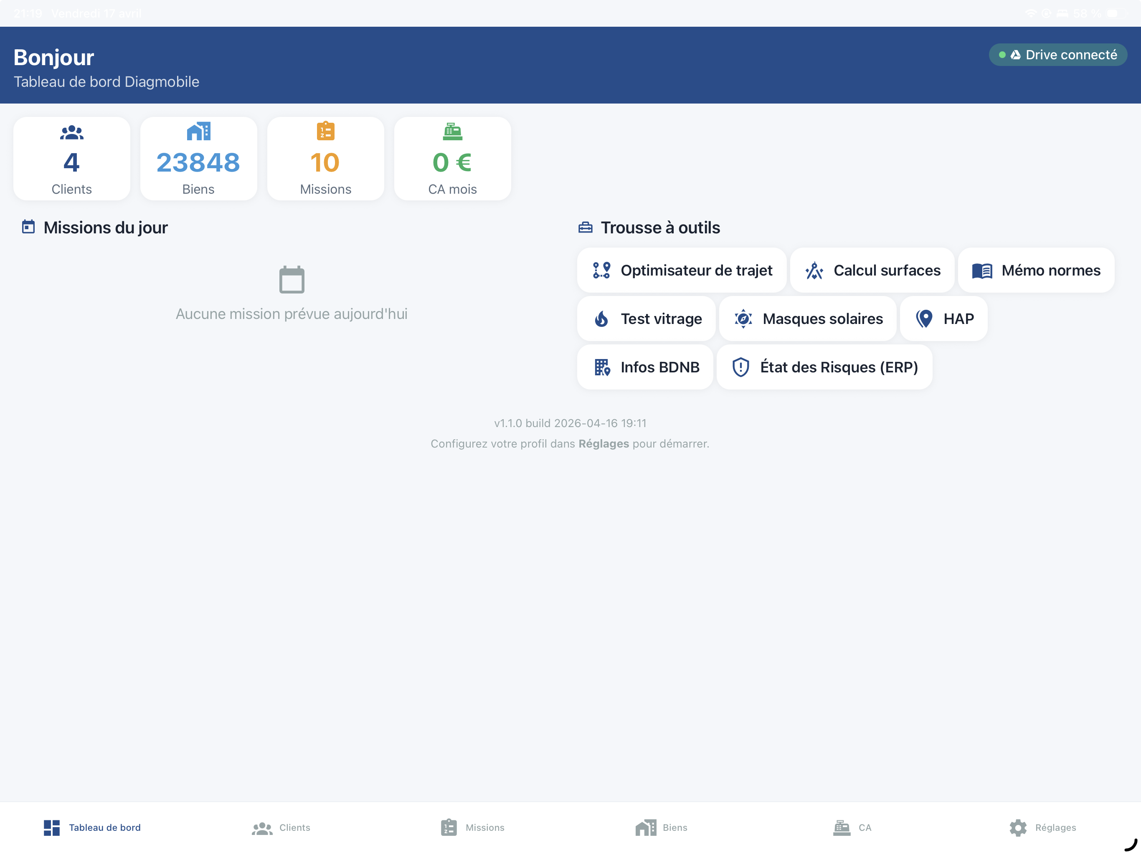This screenshot has height=855, width=1141.
Task: Switch to the Missions tab
Action: click(471, 827)
